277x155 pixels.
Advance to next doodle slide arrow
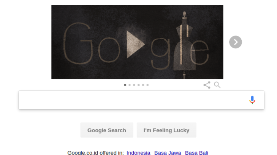coord(236,42)
